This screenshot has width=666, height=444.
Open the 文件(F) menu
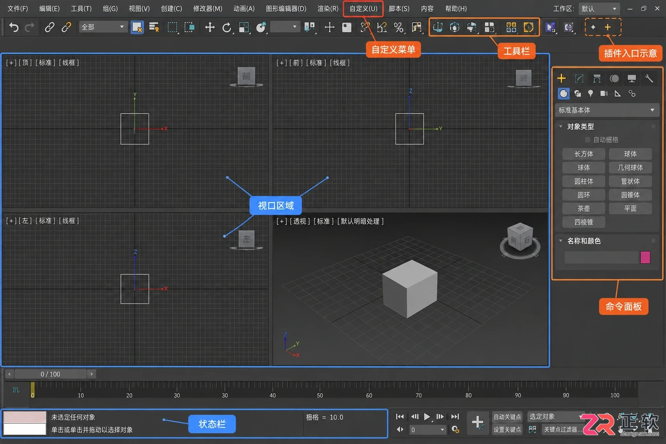(18, 9)
